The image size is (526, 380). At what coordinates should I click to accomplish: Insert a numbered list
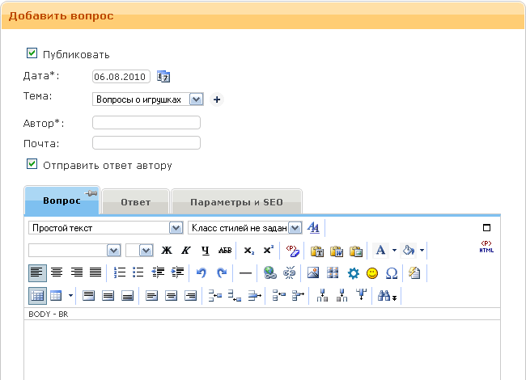point(120,272)
